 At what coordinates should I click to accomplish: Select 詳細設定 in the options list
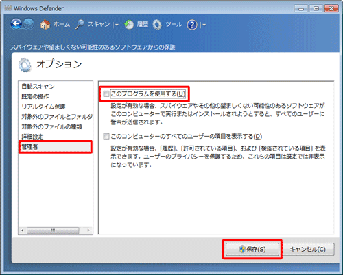click(x=32, y=137)
